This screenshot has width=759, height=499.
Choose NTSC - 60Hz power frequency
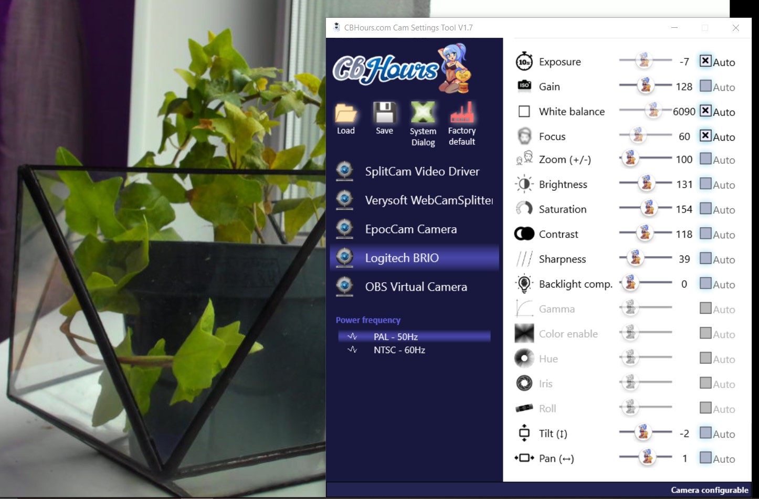(x=414, y=350)
